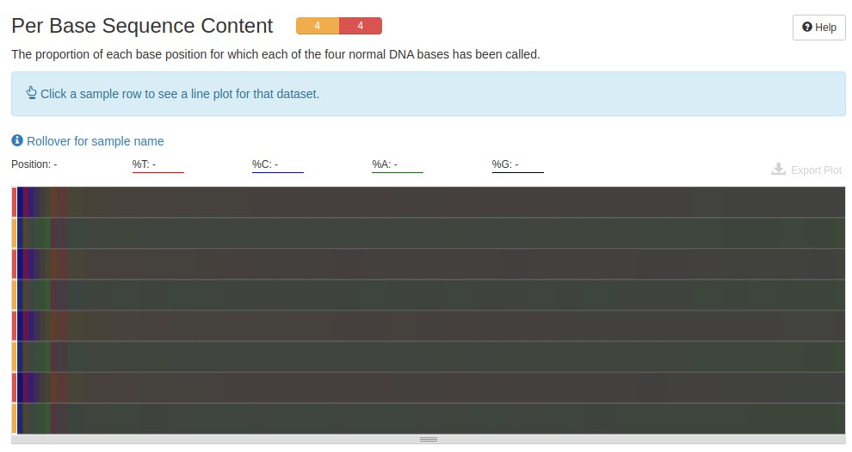Click the Per Base Sequence Content heading
This screenshot has height=452, width=852.
142,26
